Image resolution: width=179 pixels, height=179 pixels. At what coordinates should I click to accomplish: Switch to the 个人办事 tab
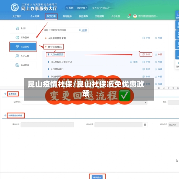pos(35,16)
